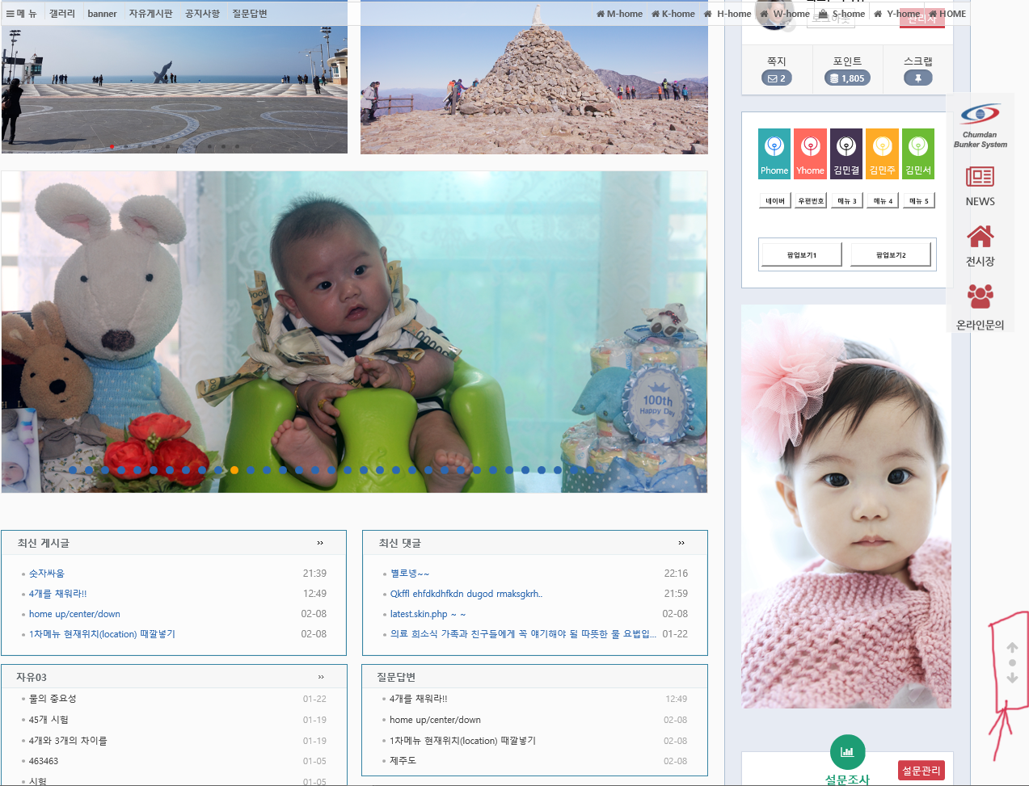Click the baby in green seat slide image
Image resolution: width=1029 pixels, height=786 pixels.
354,332
